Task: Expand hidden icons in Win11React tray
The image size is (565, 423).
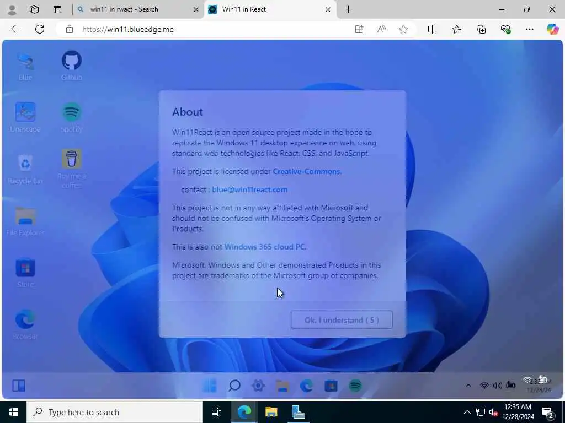Action: [468, 386]
